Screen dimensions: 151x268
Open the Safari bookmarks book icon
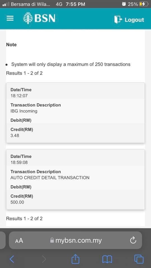(107, 259)
